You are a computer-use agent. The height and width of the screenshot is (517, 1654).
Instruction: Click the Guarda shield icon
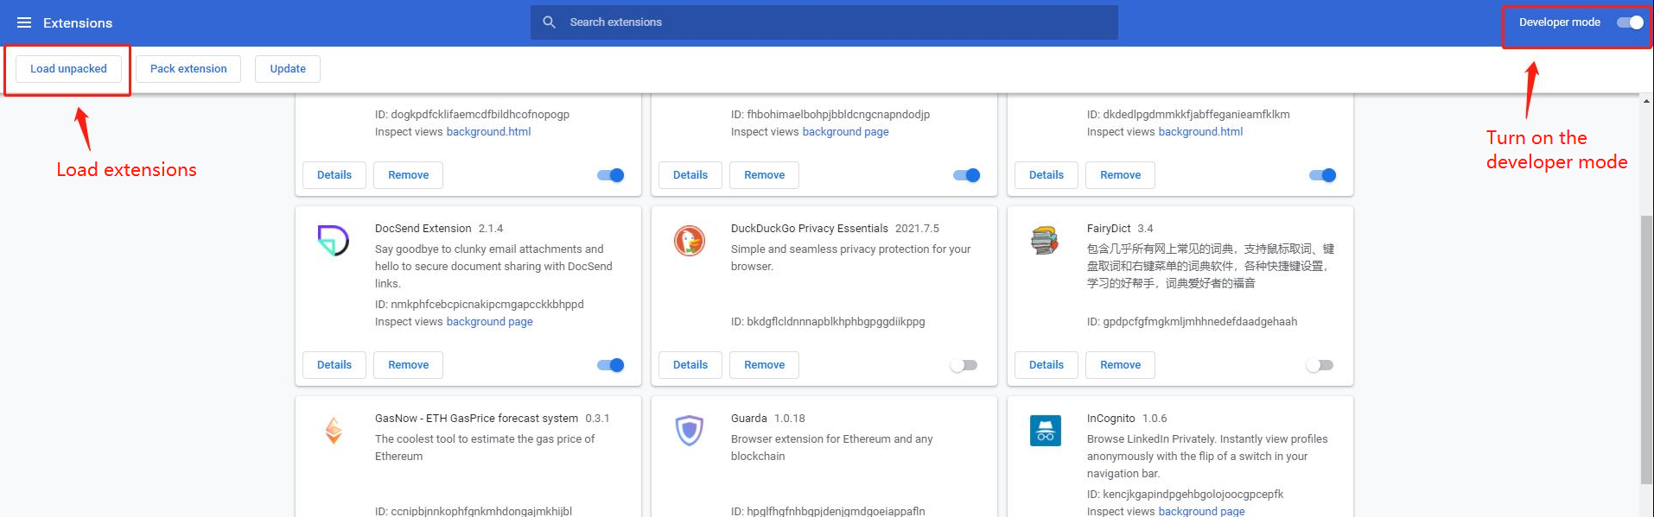tap(690, 430)
